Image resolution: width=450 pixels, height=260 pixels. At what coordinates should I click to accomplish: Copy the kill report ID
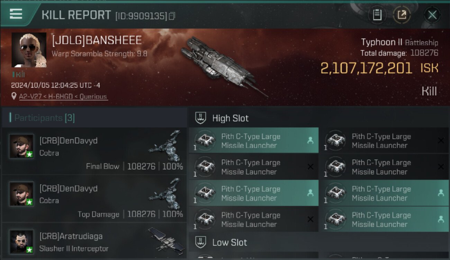click(172, 16)
